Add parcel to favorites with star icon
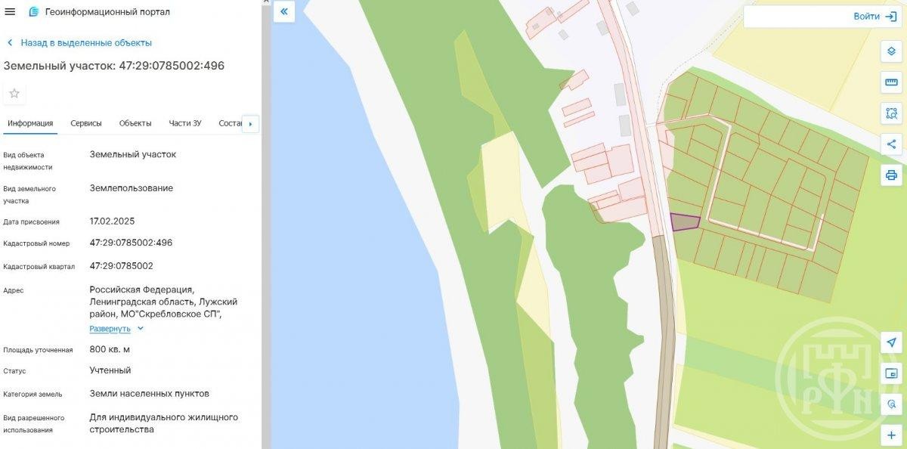This screenshot has width=907, height=449. coord(14,94)
